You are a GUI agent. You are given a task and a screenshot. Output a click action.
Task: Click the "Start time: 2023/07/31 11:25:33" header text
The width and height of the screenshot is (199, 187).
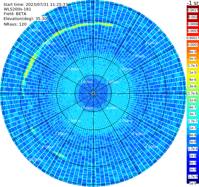(35, 4)
